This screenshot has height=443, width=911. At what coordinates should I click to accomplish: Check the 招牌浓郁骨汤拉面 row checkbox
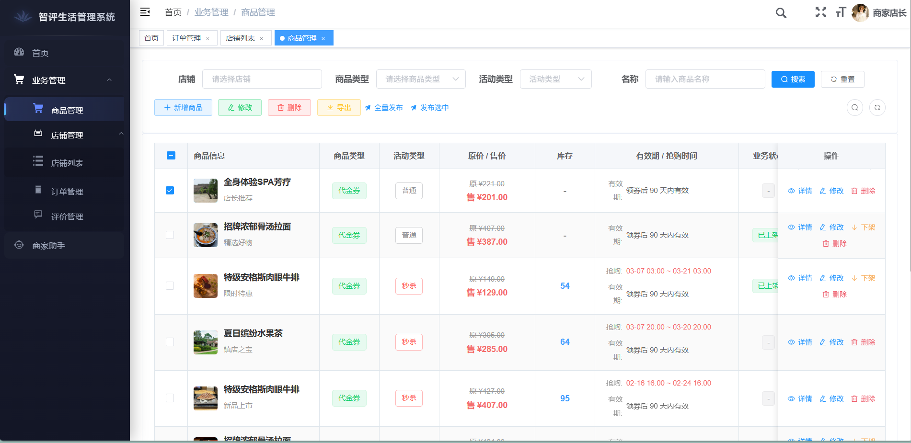point(171,235)
